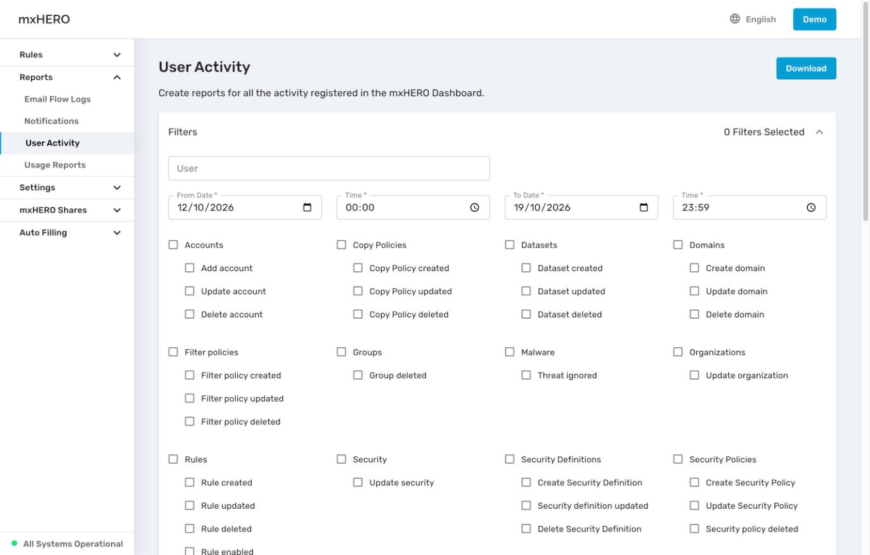Enable the Update organization filter
This screenshot has height=555, width=870.
pos(694,375)
